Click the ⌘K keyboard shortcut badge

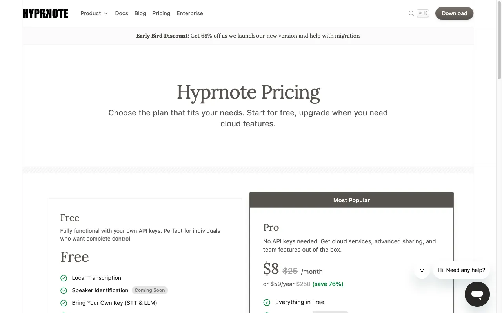click(x=423, y=13)
